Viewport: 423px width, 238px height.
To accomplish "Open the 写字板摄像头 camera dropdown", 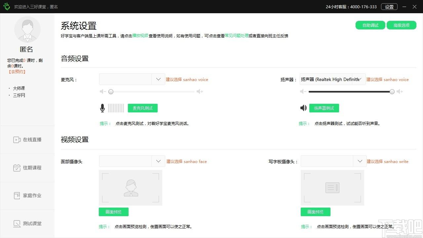I will tap(334, 161).
